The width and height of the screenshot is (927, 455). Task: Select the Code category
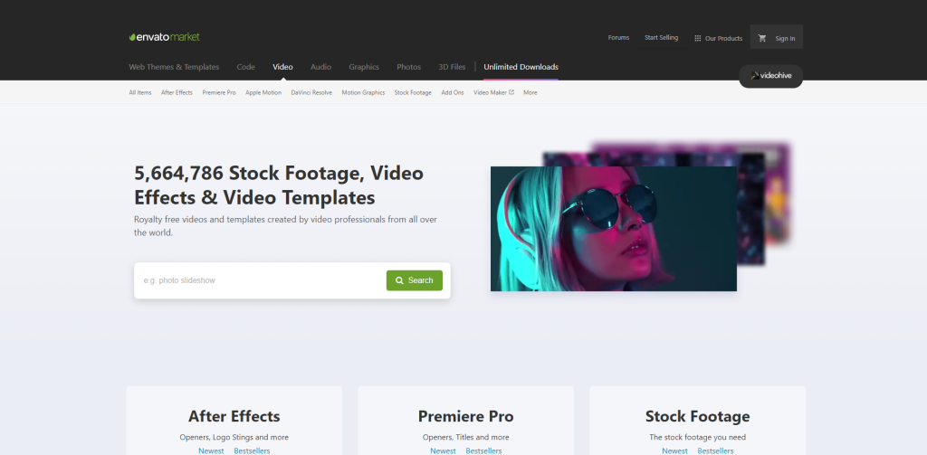(246, 67)
